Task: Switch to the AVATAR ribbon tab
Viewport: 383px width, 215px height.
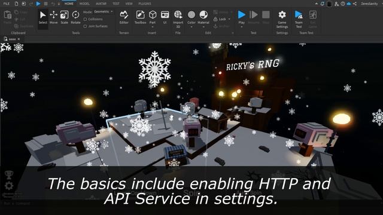Action: coord(101,4)
